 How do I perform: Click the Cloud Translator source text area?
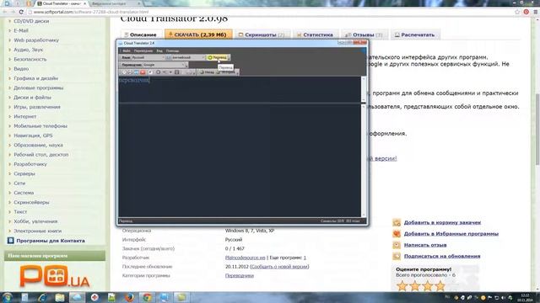(240, 89)
